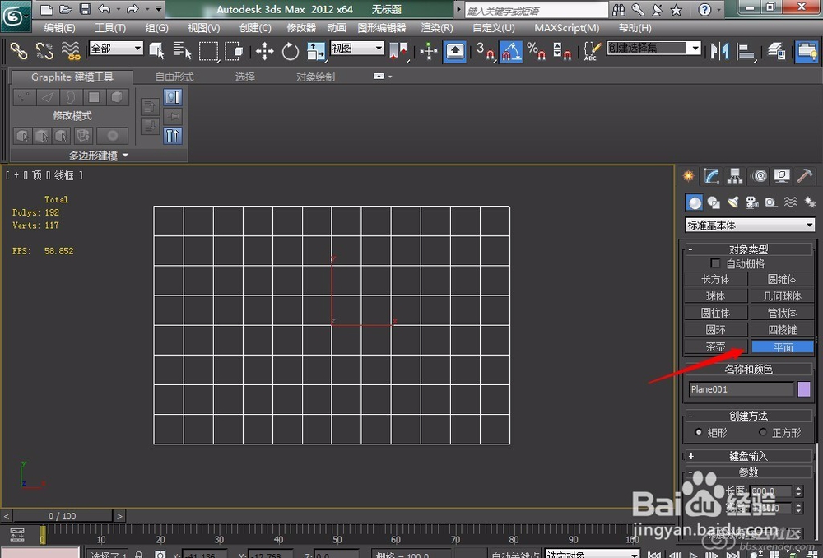Open the Hierarchy command panel tab
823x558 pixels.
click(735, 176)
